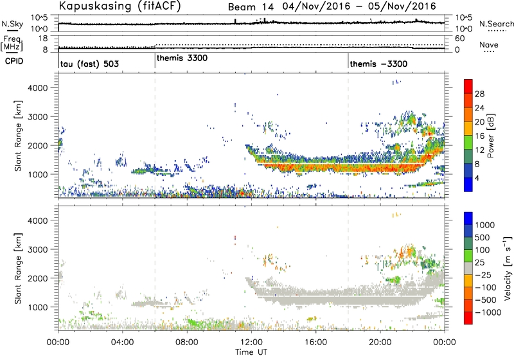The image size is (514, 356).
Task: Click the '08:00' time axis tick label
Action: 187,343
